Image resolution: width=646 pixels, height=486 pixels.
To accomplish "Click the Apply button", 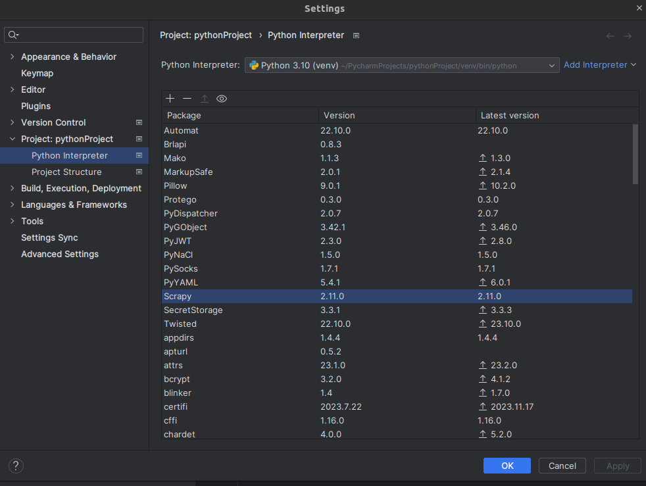I will (x=618, y=466).
